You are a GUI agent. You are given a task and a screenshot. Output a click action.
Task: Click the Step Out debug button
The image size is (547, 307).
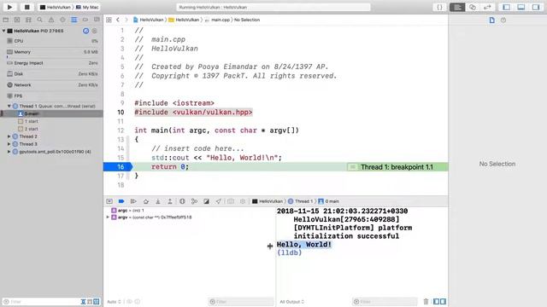click(170, 201)
